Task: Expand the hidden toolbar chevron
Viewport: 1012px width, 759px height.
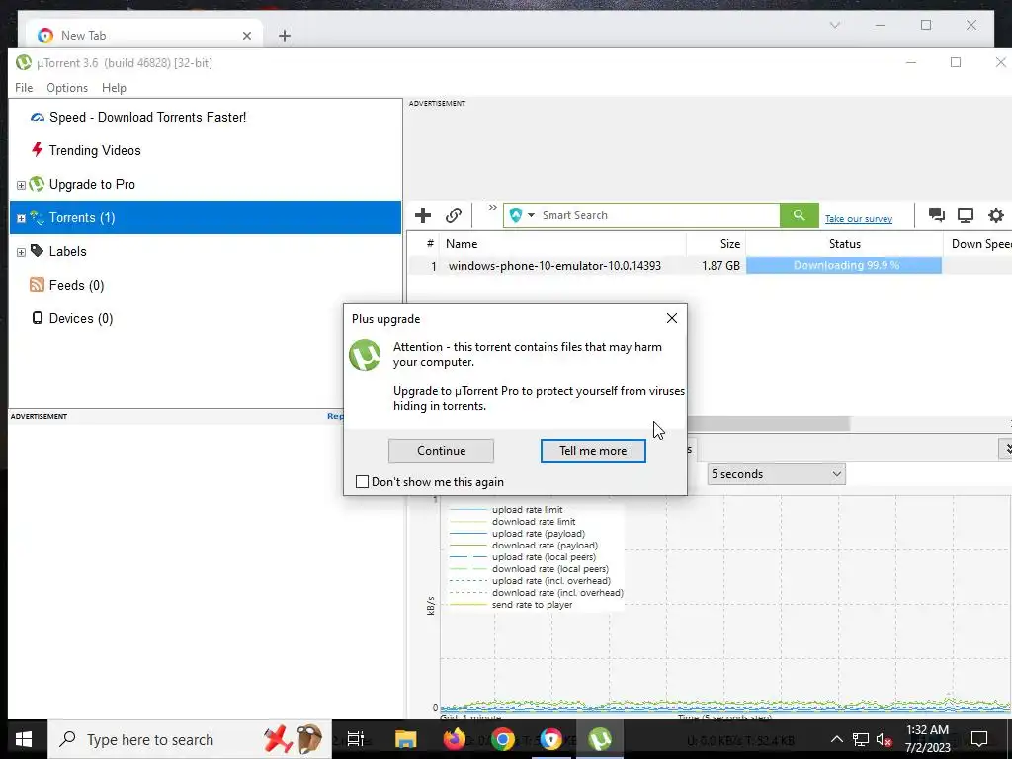Action: coord(492,208)
